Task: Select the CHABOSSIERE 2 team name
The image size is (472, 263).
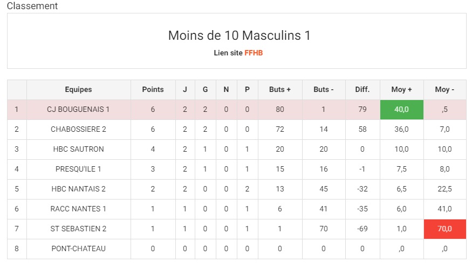Action: pos(78,130)
